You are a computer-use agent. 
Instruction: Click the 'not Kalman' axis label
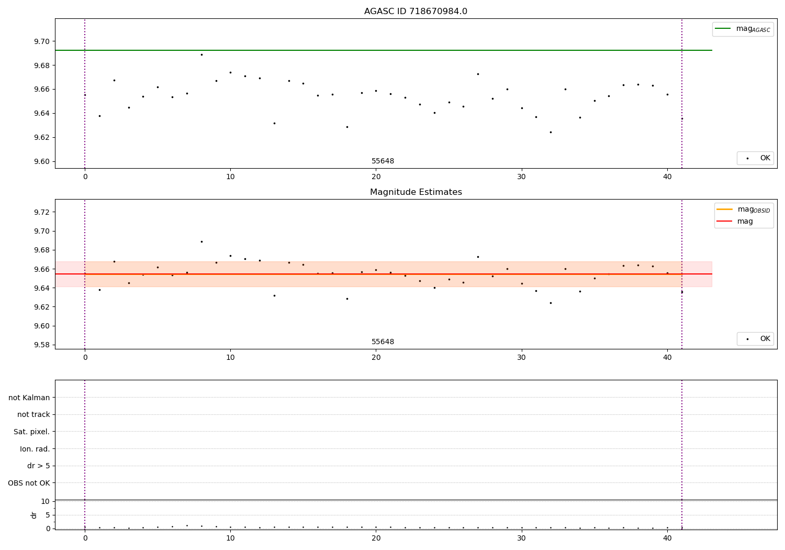coord(29,398)
